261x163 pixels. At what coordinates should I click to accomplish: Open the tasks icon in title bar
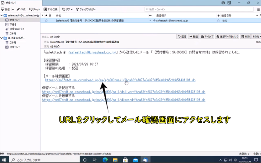pyautogui.click(x=229, y=3)
